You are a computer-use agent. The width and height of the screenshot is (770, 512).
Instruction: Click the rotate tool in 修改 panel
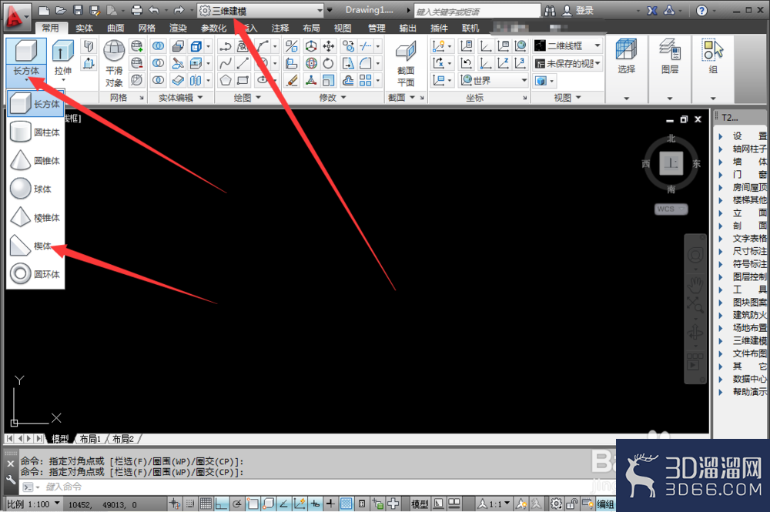pos(329,63)
